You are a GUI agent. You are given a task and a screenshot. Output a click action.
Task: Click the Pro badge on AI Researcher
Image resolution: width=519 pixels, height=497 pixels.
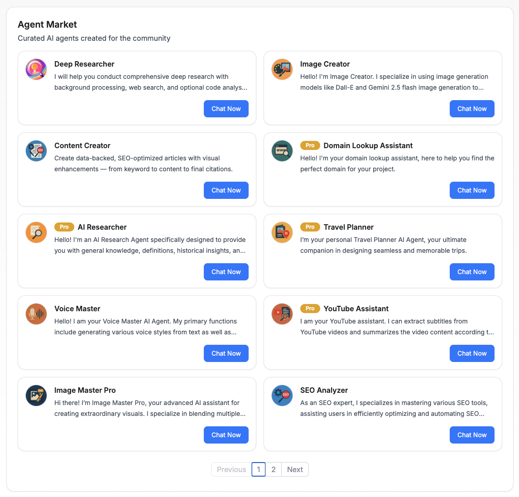click(64, 227)
